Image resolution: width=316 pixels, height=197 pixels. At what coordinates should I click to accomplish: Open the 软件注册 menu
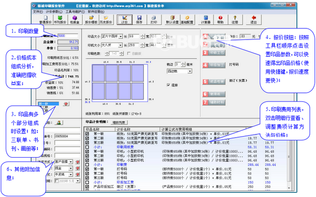96,12
